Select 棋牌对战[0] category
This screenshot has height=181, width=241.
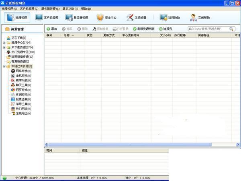[x=23, y=80]
